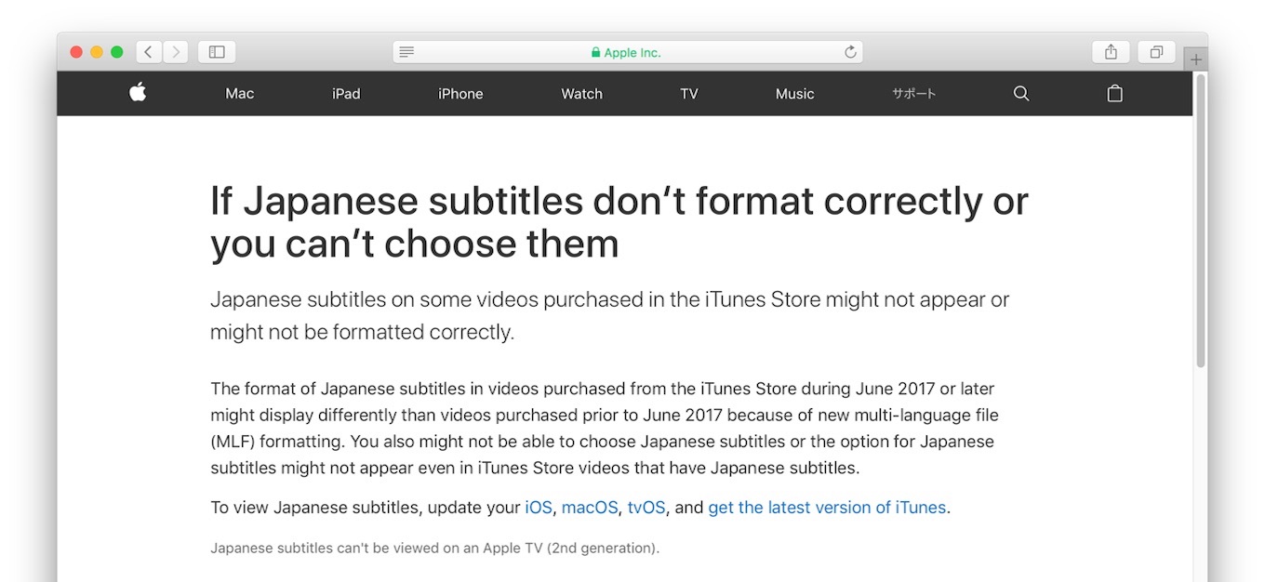Viewport: 1265px width, 582px height.
Task: Click the macOS link
Action: pos(589,508)
